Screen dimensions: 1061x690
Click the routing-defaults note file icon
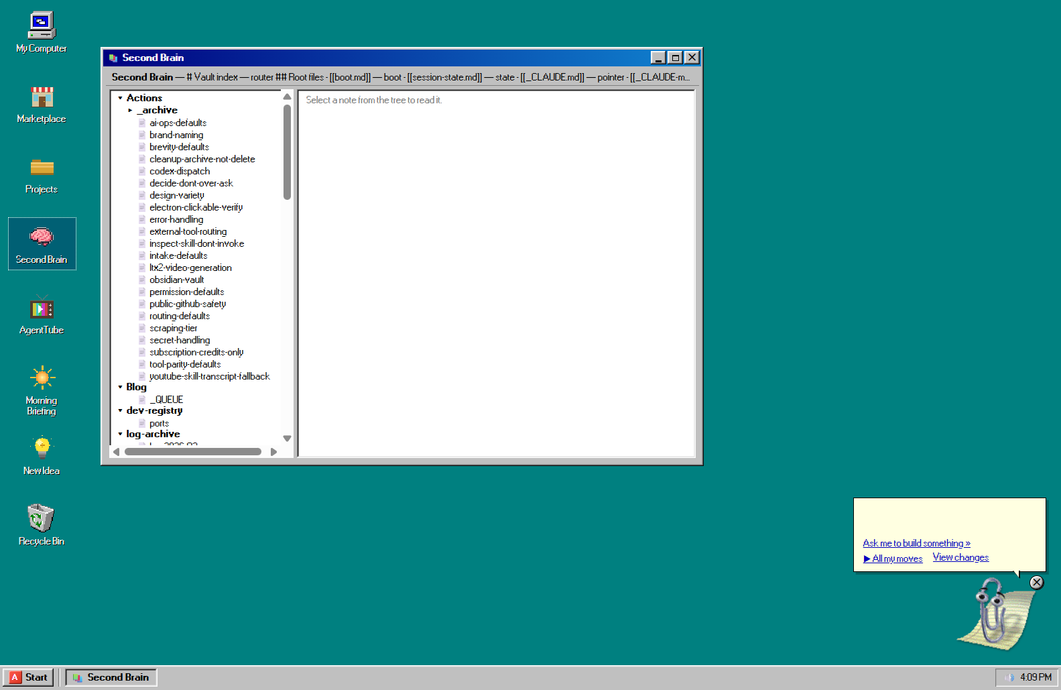pyautogui.click(x=142, y=316)
